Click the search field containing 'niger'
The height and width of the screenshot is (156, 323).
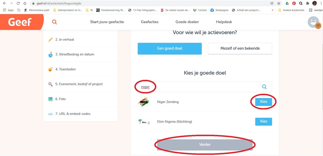click(202, 87)
